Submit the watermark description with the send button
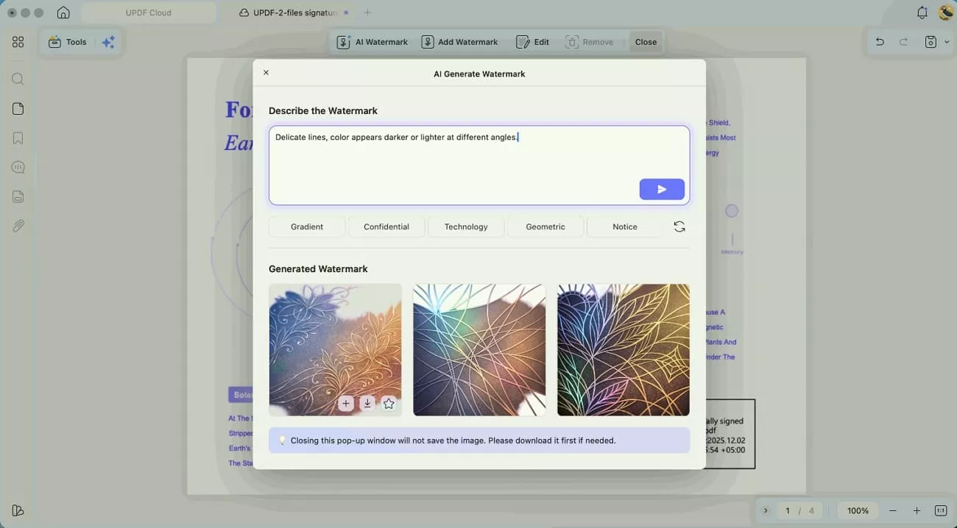The width and height of the screenshot is (957, 528). click(661, 189)
